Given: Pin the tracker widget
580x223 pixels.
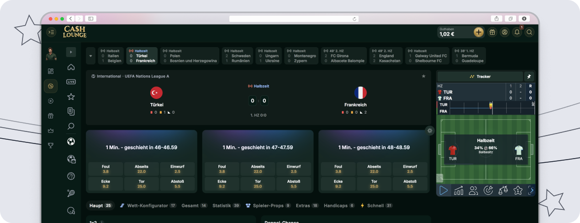Looking at the screenshot, I should (529, 76).
